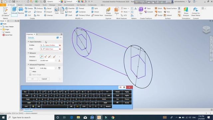Viewport: 213px width, 120px height.
Task: Select the Chamfer tool
Action: pyautogui.click(x=70, y=8)
